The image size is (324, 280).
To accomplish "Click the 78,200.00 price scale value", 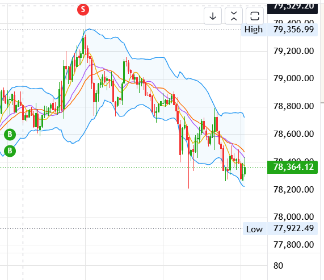I will 293,190.
